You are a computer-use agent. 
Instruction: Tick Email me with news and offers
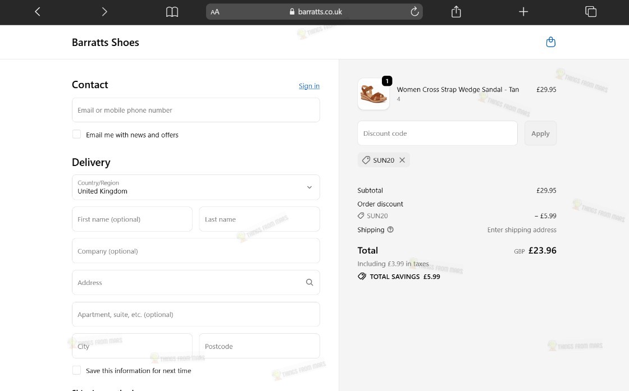click(76, 134)
